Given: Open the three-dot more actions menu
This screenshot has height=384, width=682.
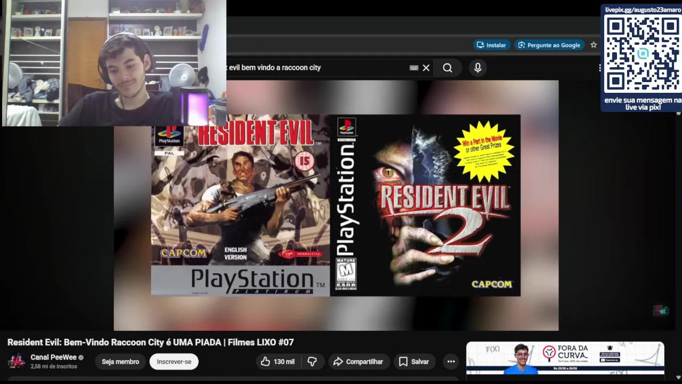Looking at the screenshot, I should point(451,362).
